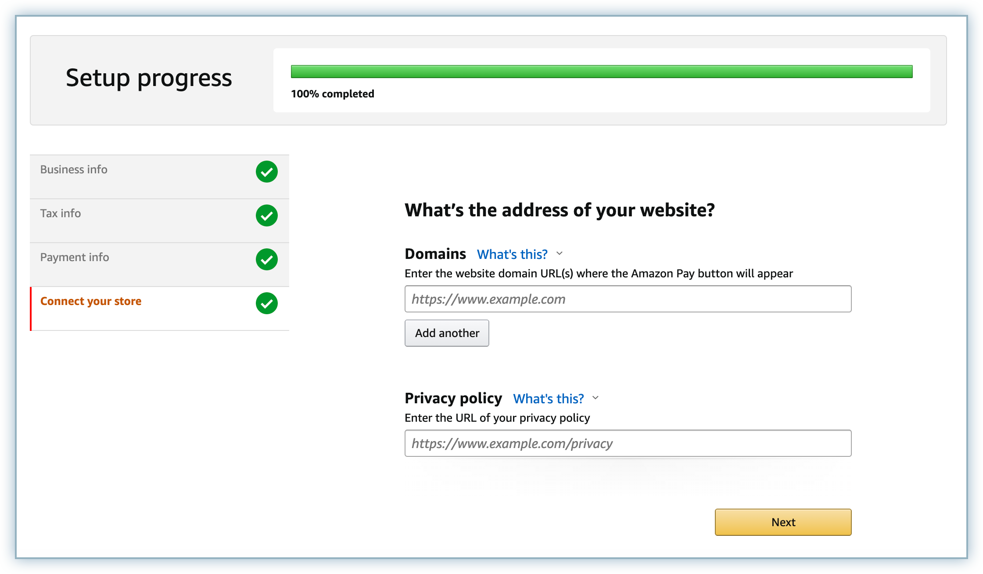The image size is (983, 574).
Task: Open the Privacy policy "What's this?" link
Action: point(549,398)
